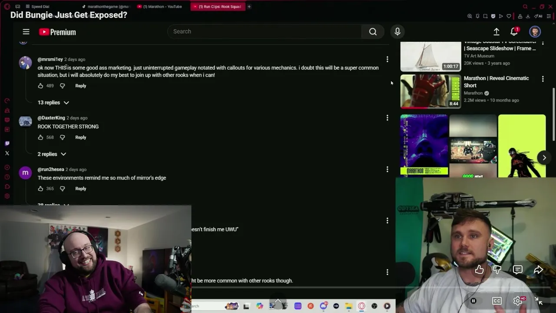Open options for Marathon Reveal Cinematic Short video
The image size is (556, 313).
point(543,79)
